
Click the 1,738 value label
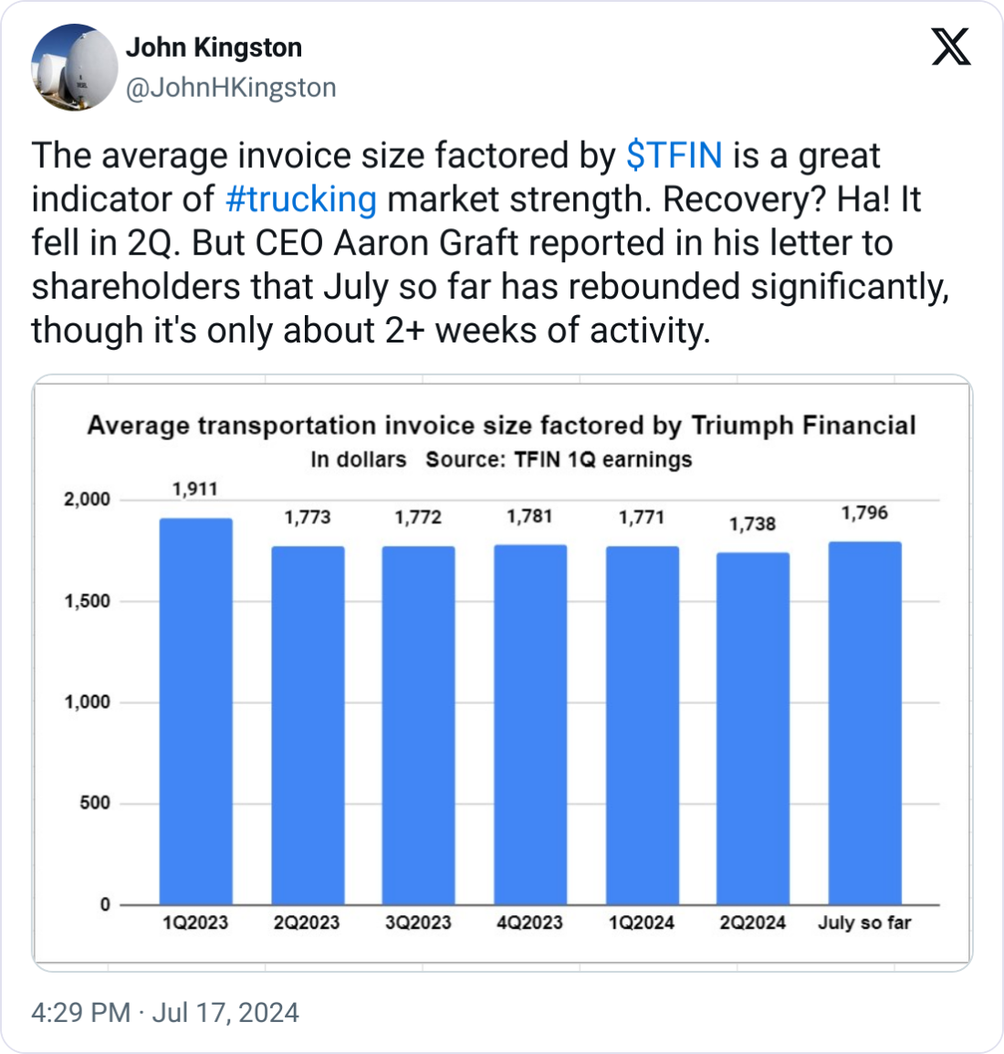coord(753,524)
